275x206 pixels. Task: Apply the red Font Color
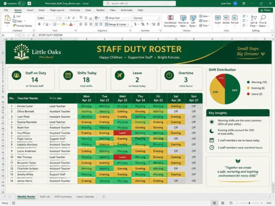[71, 24]
